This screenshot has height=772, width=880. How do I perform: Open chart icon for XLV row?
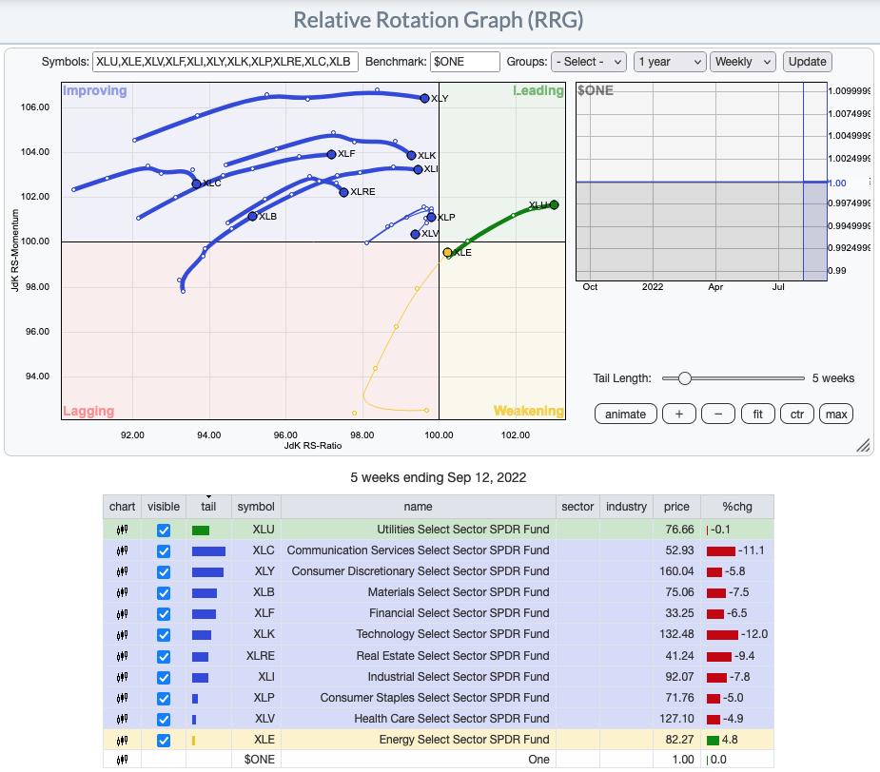(122, 719)
